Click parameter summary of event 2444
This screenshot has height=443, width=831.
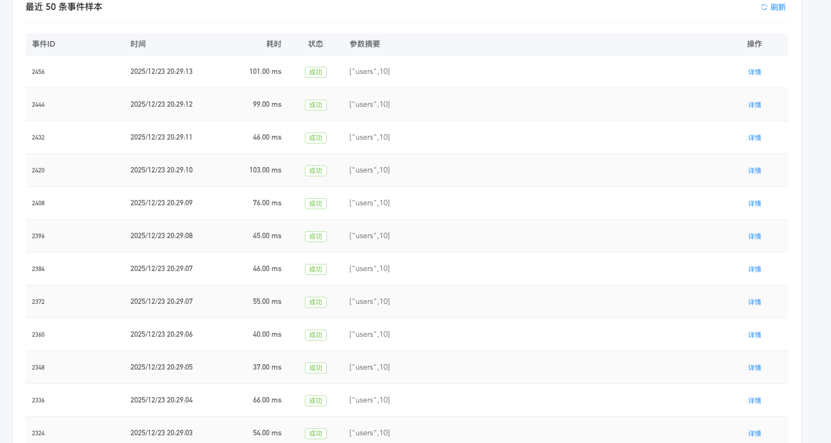(x=370, y=105)
